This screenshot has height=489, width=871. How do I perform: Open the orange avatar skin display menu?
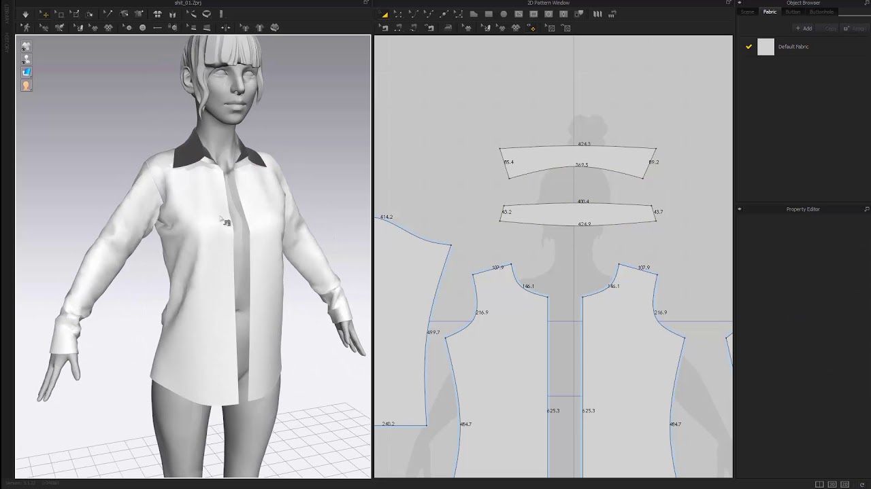click(x=26, y=86)
